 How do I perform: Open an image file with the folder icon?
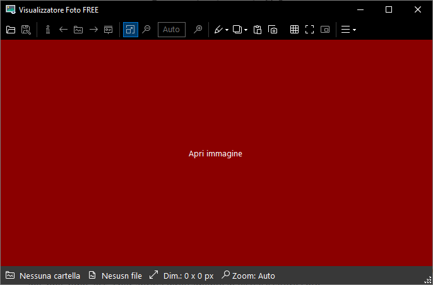click(x=11, y=30)
